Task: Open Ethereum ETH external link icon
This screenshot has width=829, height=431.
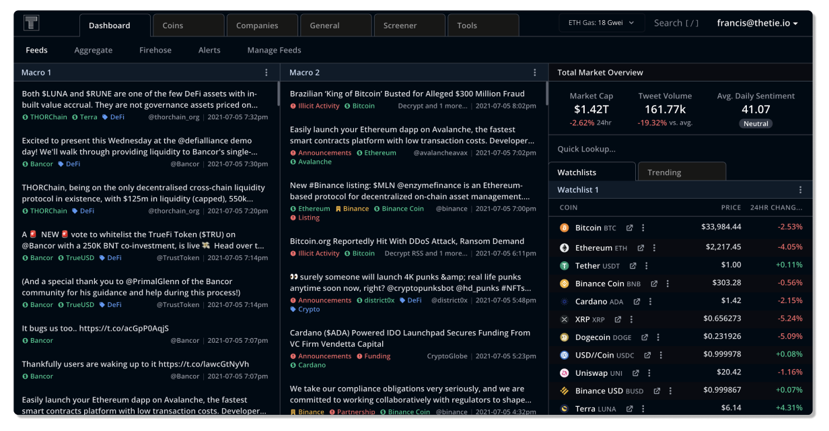Action: 641,248
